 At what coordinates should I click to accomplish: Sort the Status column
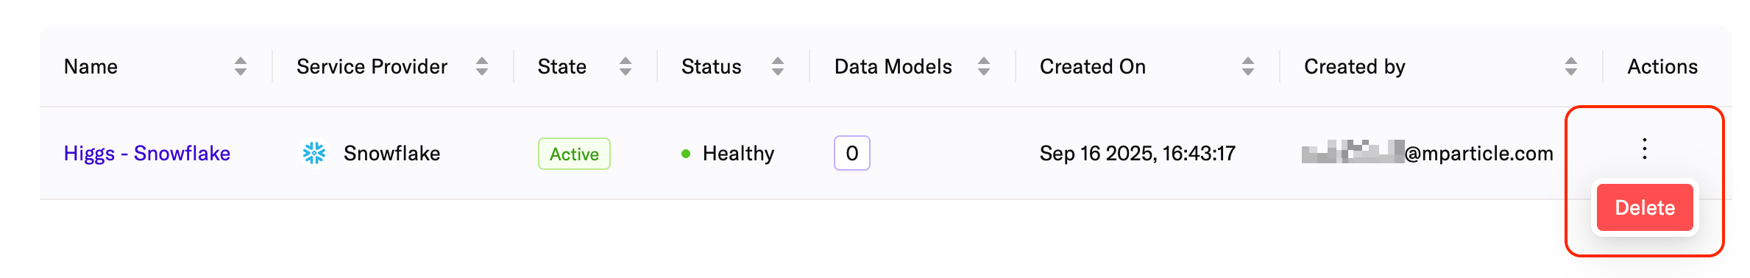tap(777, 67)
